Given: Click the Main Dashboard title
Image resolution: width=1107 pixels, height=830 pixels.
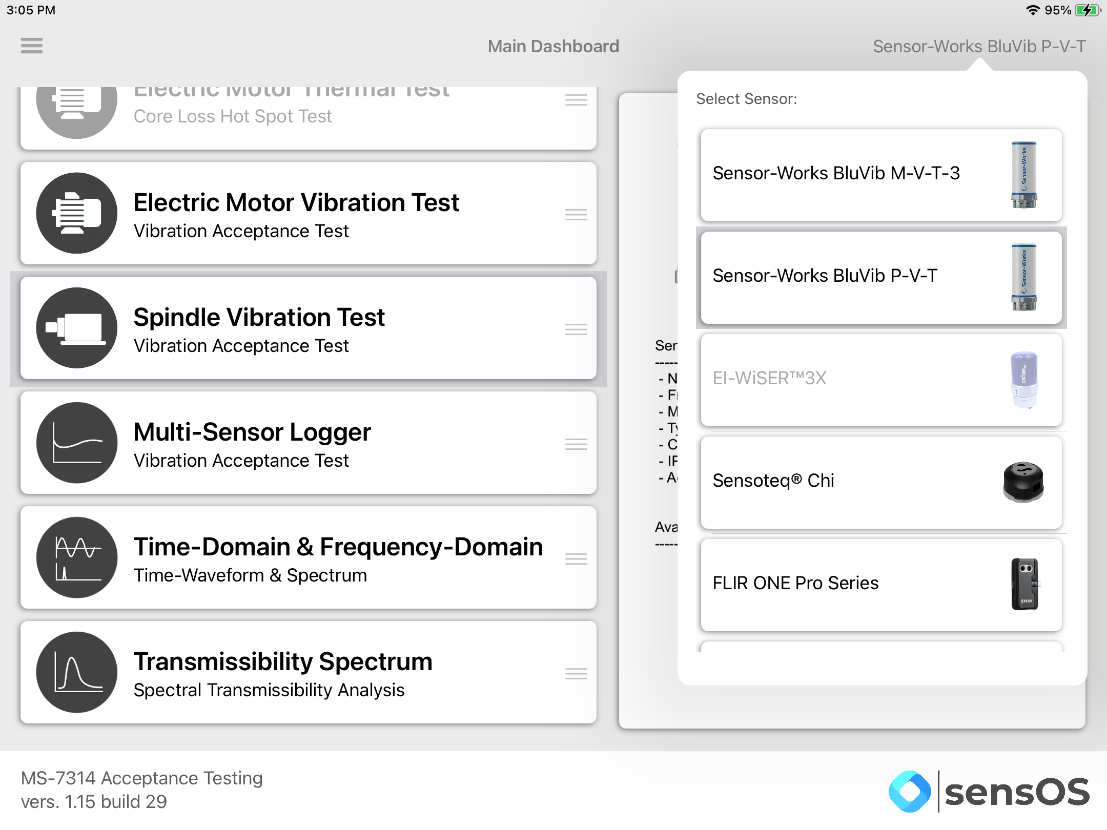Looking at the screenshot, I should (x=553, y=46).
